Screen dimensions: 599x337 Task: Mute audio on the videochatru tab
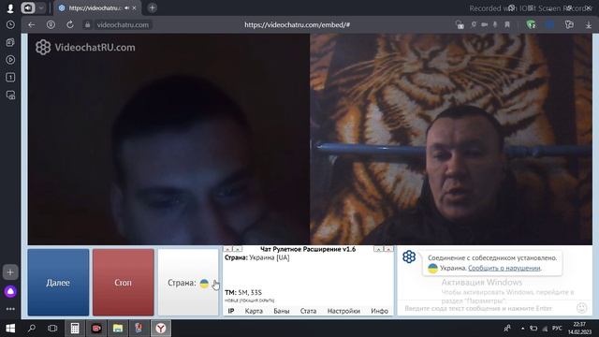coord(126,8)
